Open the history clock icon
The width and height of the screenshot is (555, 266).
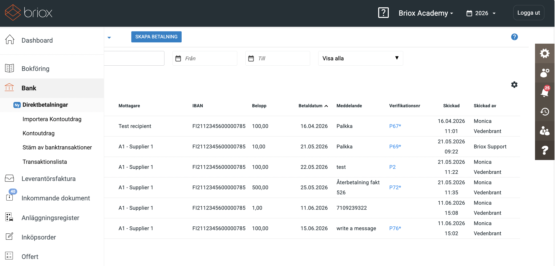[545, 112]
